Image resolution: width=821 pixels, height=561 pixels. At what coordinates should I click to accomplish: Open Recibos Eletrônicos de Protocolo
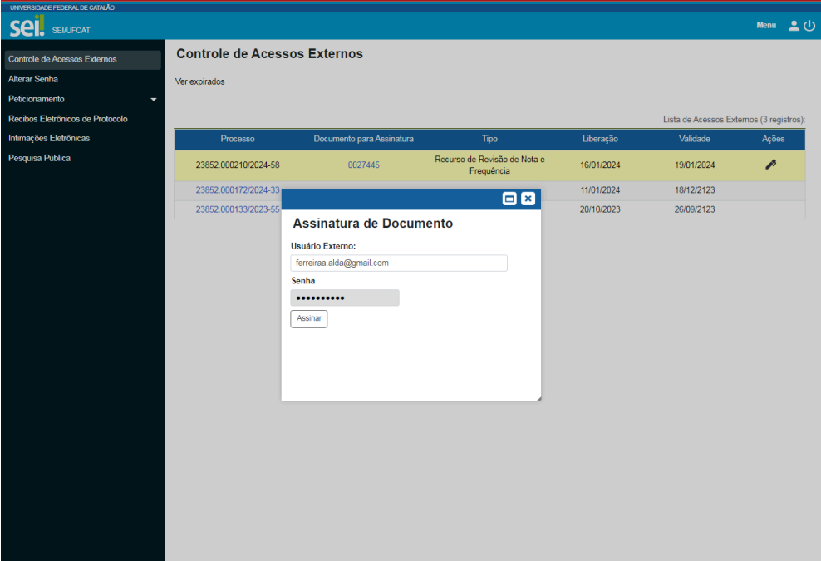coord(68,119)
